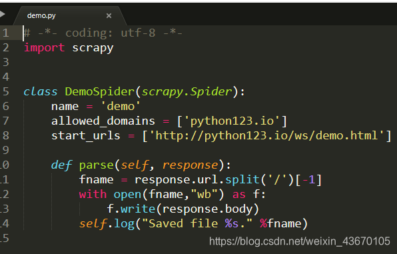
Task: Click the with keyword on line 12
Action: pos(93,194)
